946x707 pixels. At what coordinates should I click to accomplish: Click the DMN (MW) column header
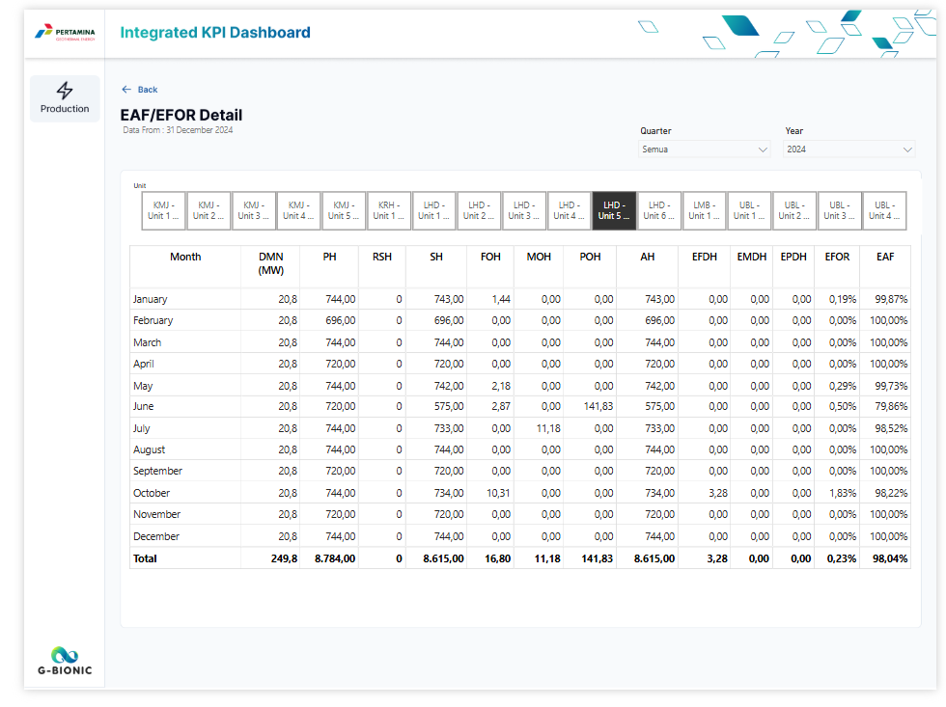click(x=270, y=263)
